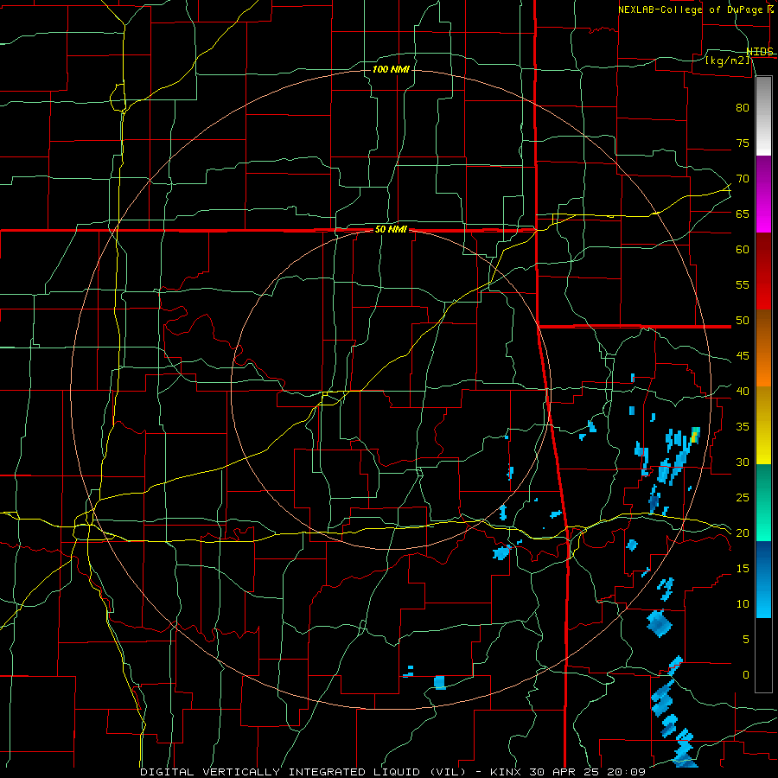Click the NIDS label above the scale
Screen dimensions: 778x778
pyautogui.click(x=760, y=52)
